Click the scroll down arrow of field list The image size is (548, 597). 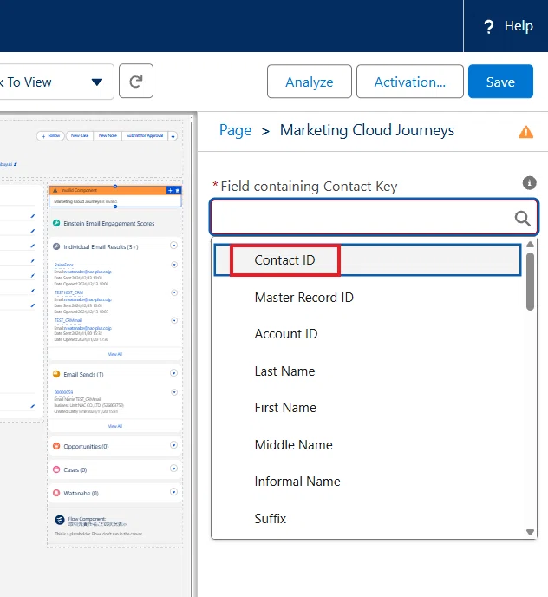tap(530, 532)
